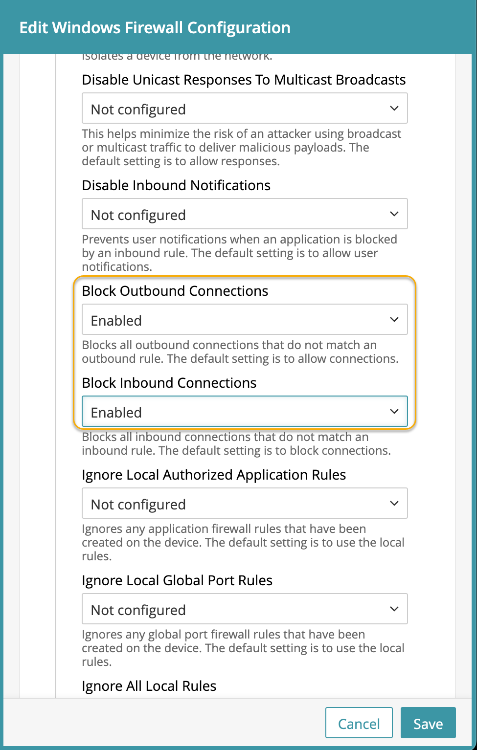This screenshot has height=750, width=477.
Task: Click the Disable Unicast Responses To Multicast Broadcasts label
Action: pyautogui.click(x=244, y=80)
